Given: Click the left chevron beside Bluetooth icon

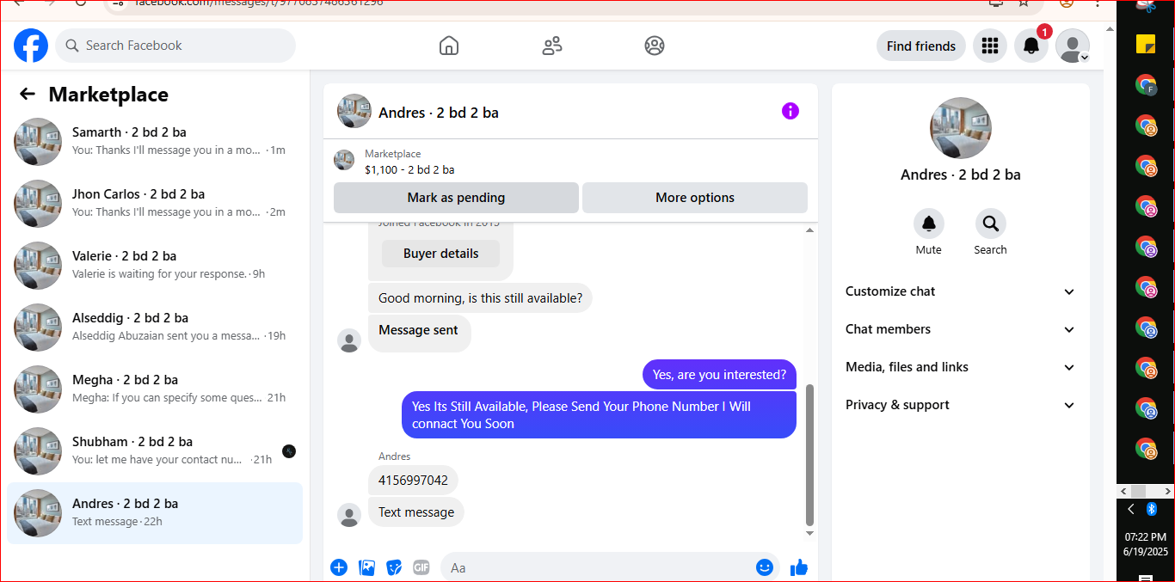Looking at the screenshot, I should pos(1131,509).
